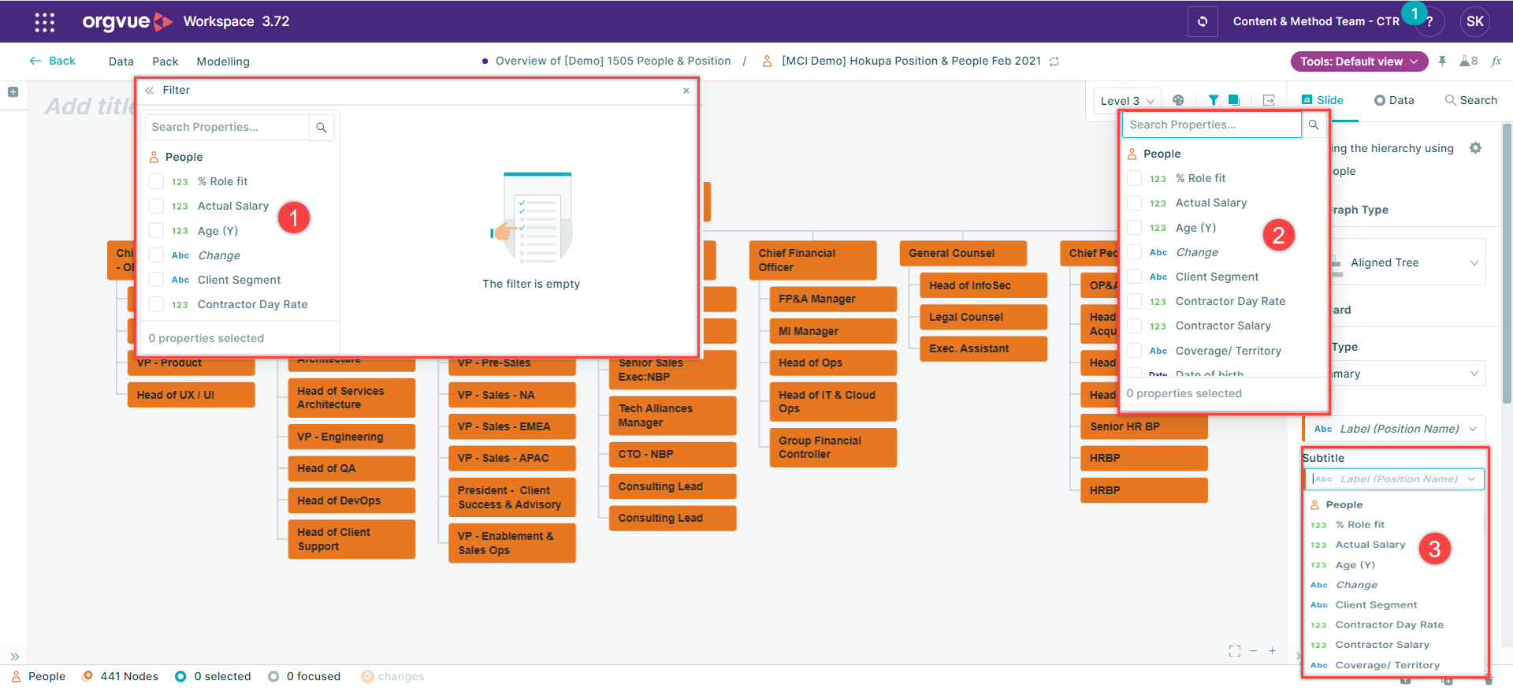
Task: Open the gear settings icon in Slide panel
Action: click(1475, 148)
